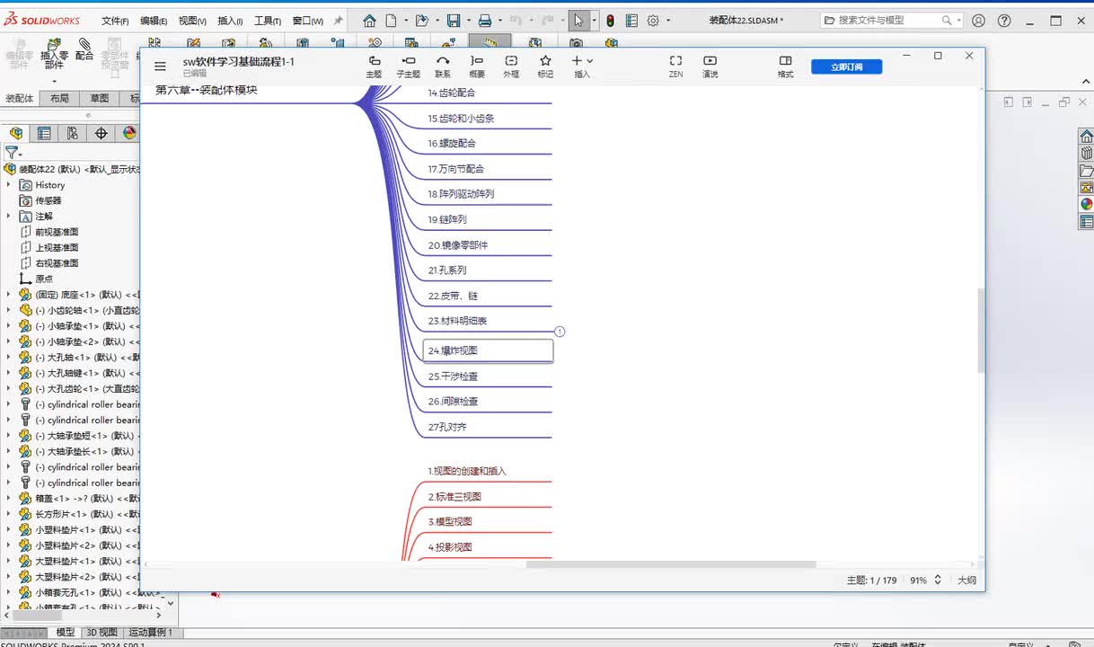Print with the printer icon
This screenshot has height=647, width=1094.
(x=485, y=21)
